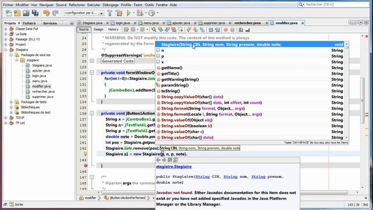Click the Build Project hammer icon
This screenshot has height=210, width=373.
coord(110,13)
